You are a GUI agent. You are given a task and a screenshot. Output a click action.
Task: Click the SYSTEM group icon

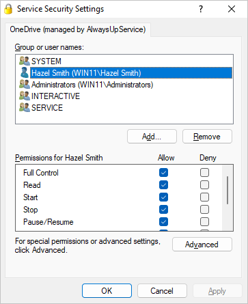(25, 61)
